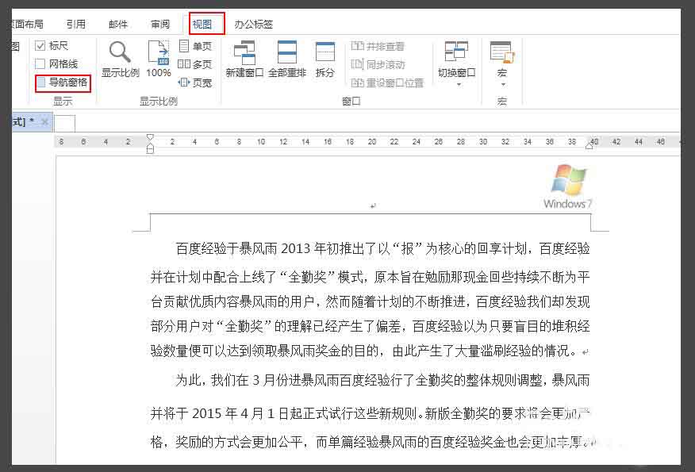Close the document tab with X
Screen dimensions: 695x472
44,121
